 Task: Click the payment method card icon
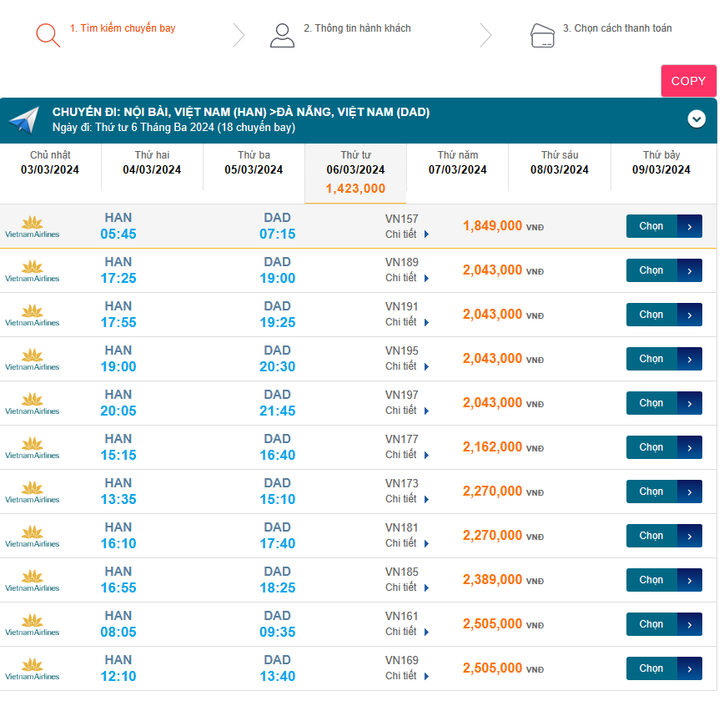(x=542, y=35)
